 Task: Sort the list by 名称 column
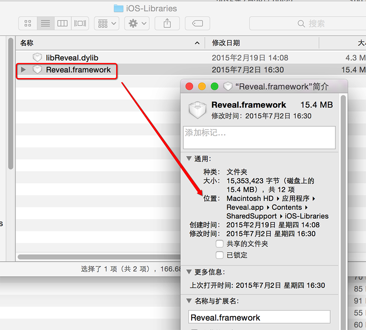[110, 43]
